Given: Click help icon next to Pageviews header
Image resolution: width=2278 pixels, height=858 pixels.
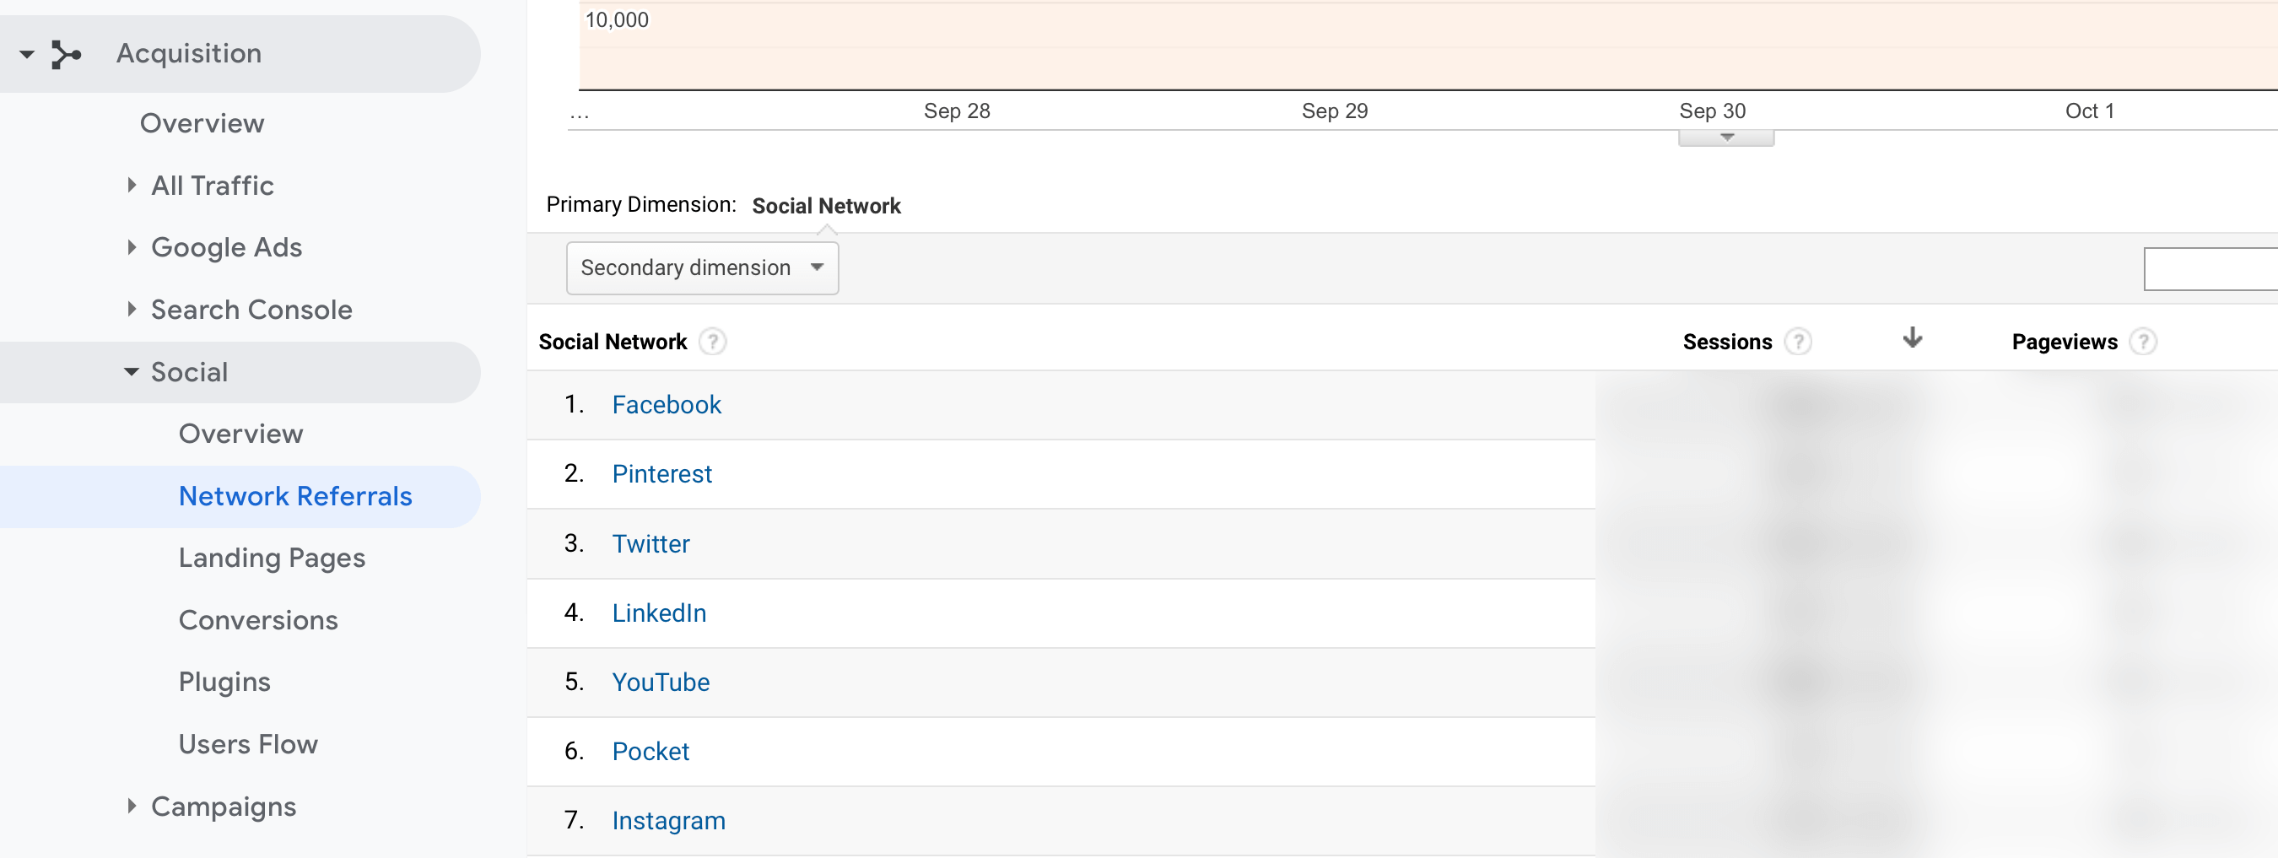Looking at the screenshot, I should click(x=2143, y=342).
